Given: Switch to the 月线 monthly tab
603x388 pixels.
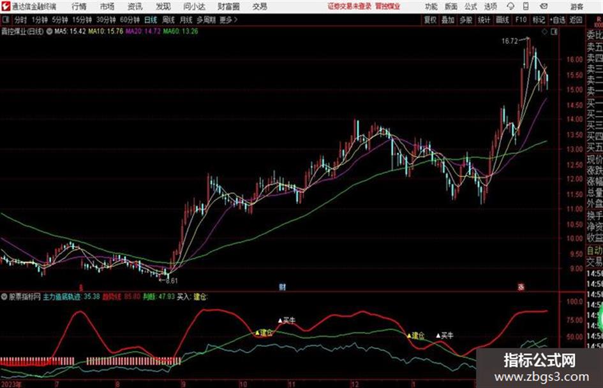Looking at the screenshot, I should [x=186, y=20].
